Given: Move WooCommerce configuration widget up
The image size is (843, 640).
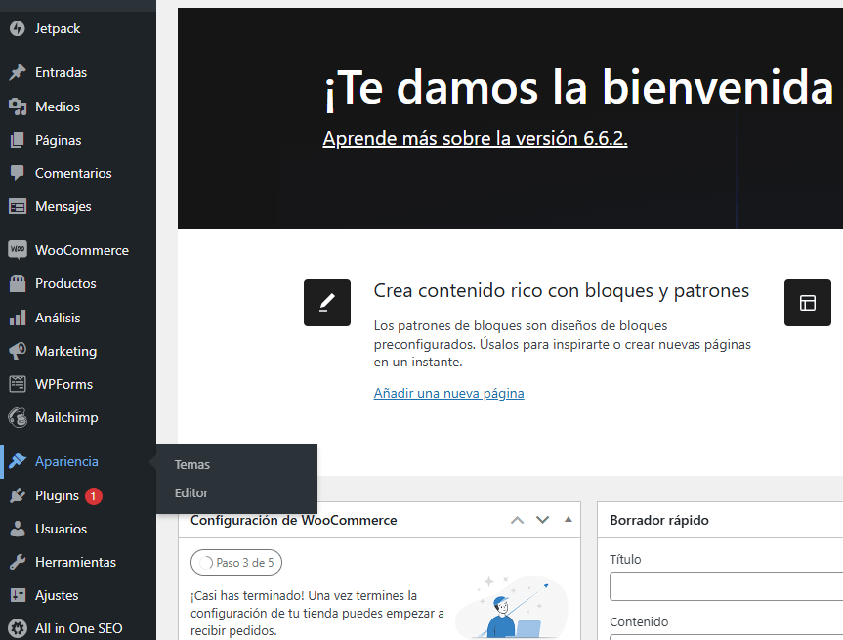Looking at the screenshot, I should point(517,520).
